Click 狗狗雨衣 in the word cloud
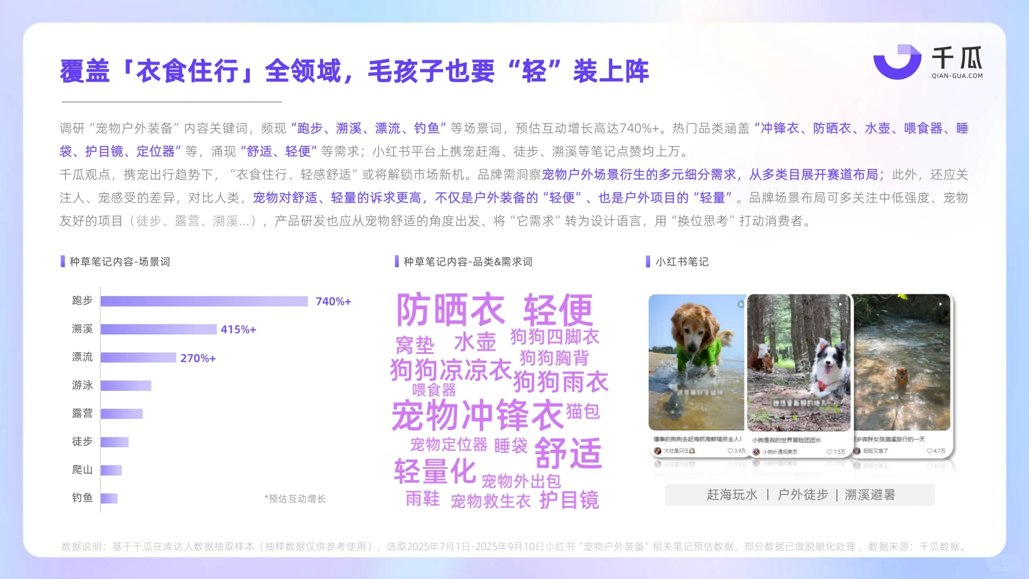 click(561, 382)
